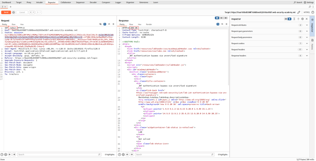Open Repeater send settings gear icon
Viewport: 316px width, 161px height.
point(13,12)
